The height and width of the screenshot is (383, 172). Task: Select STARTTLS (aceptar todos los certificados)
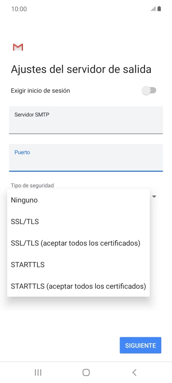point(78,286)
